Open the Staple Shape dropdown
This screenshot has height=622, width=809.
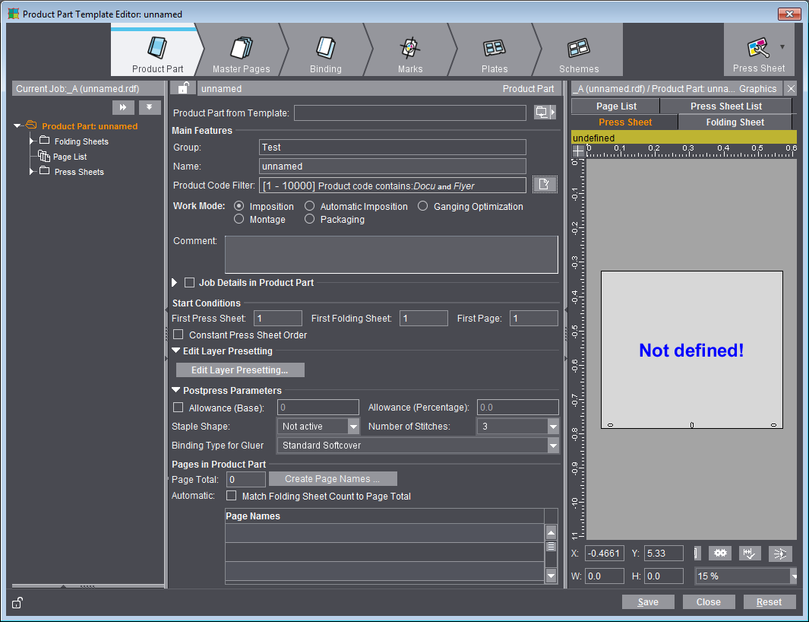(x=353, y=427)
